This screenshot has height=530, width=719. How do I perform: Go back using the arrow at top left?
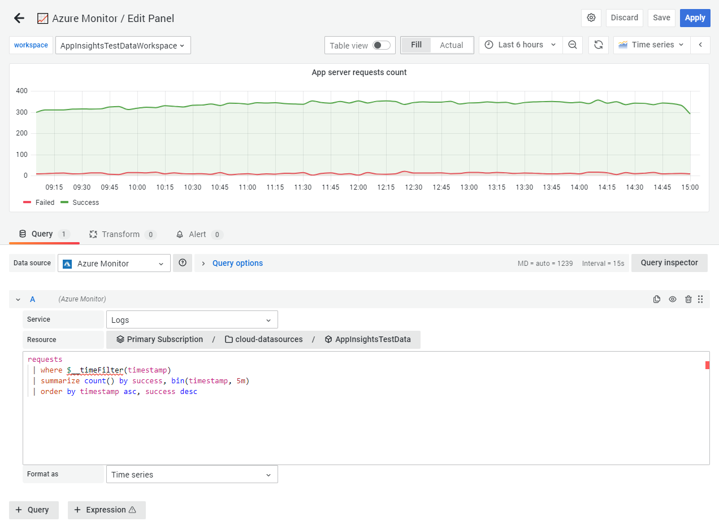[x=19, y=17]
